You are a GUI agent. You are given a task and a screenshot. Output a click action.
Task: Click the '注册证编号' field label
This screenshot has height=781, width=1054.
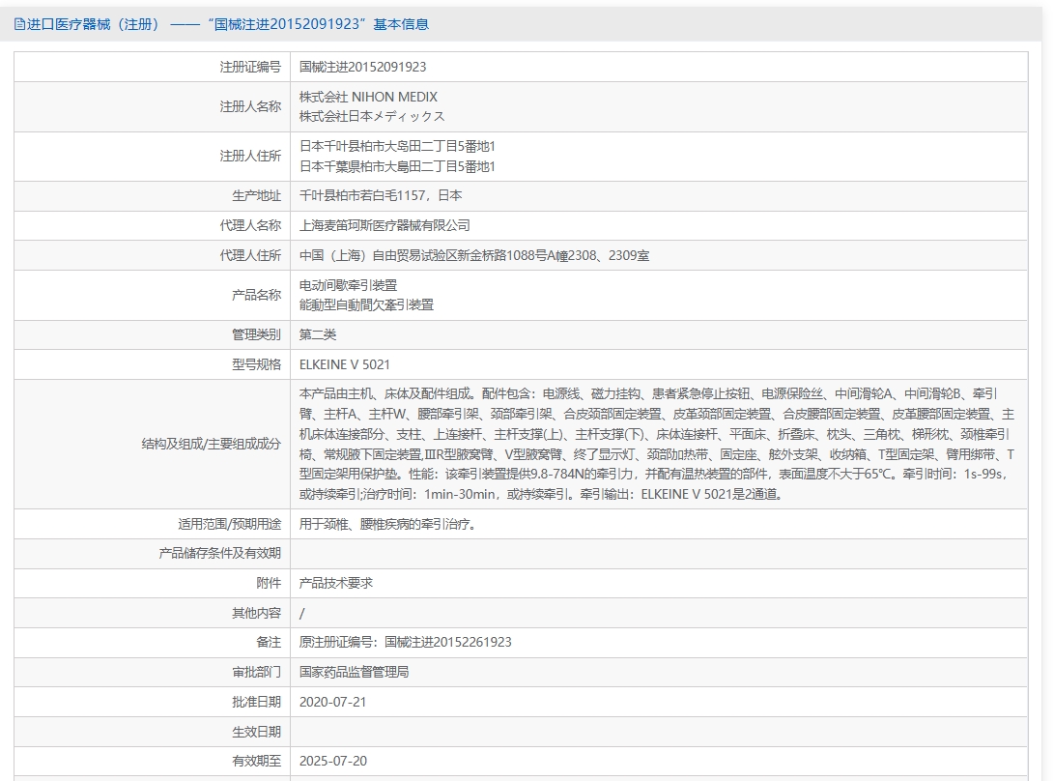point(250,67)
